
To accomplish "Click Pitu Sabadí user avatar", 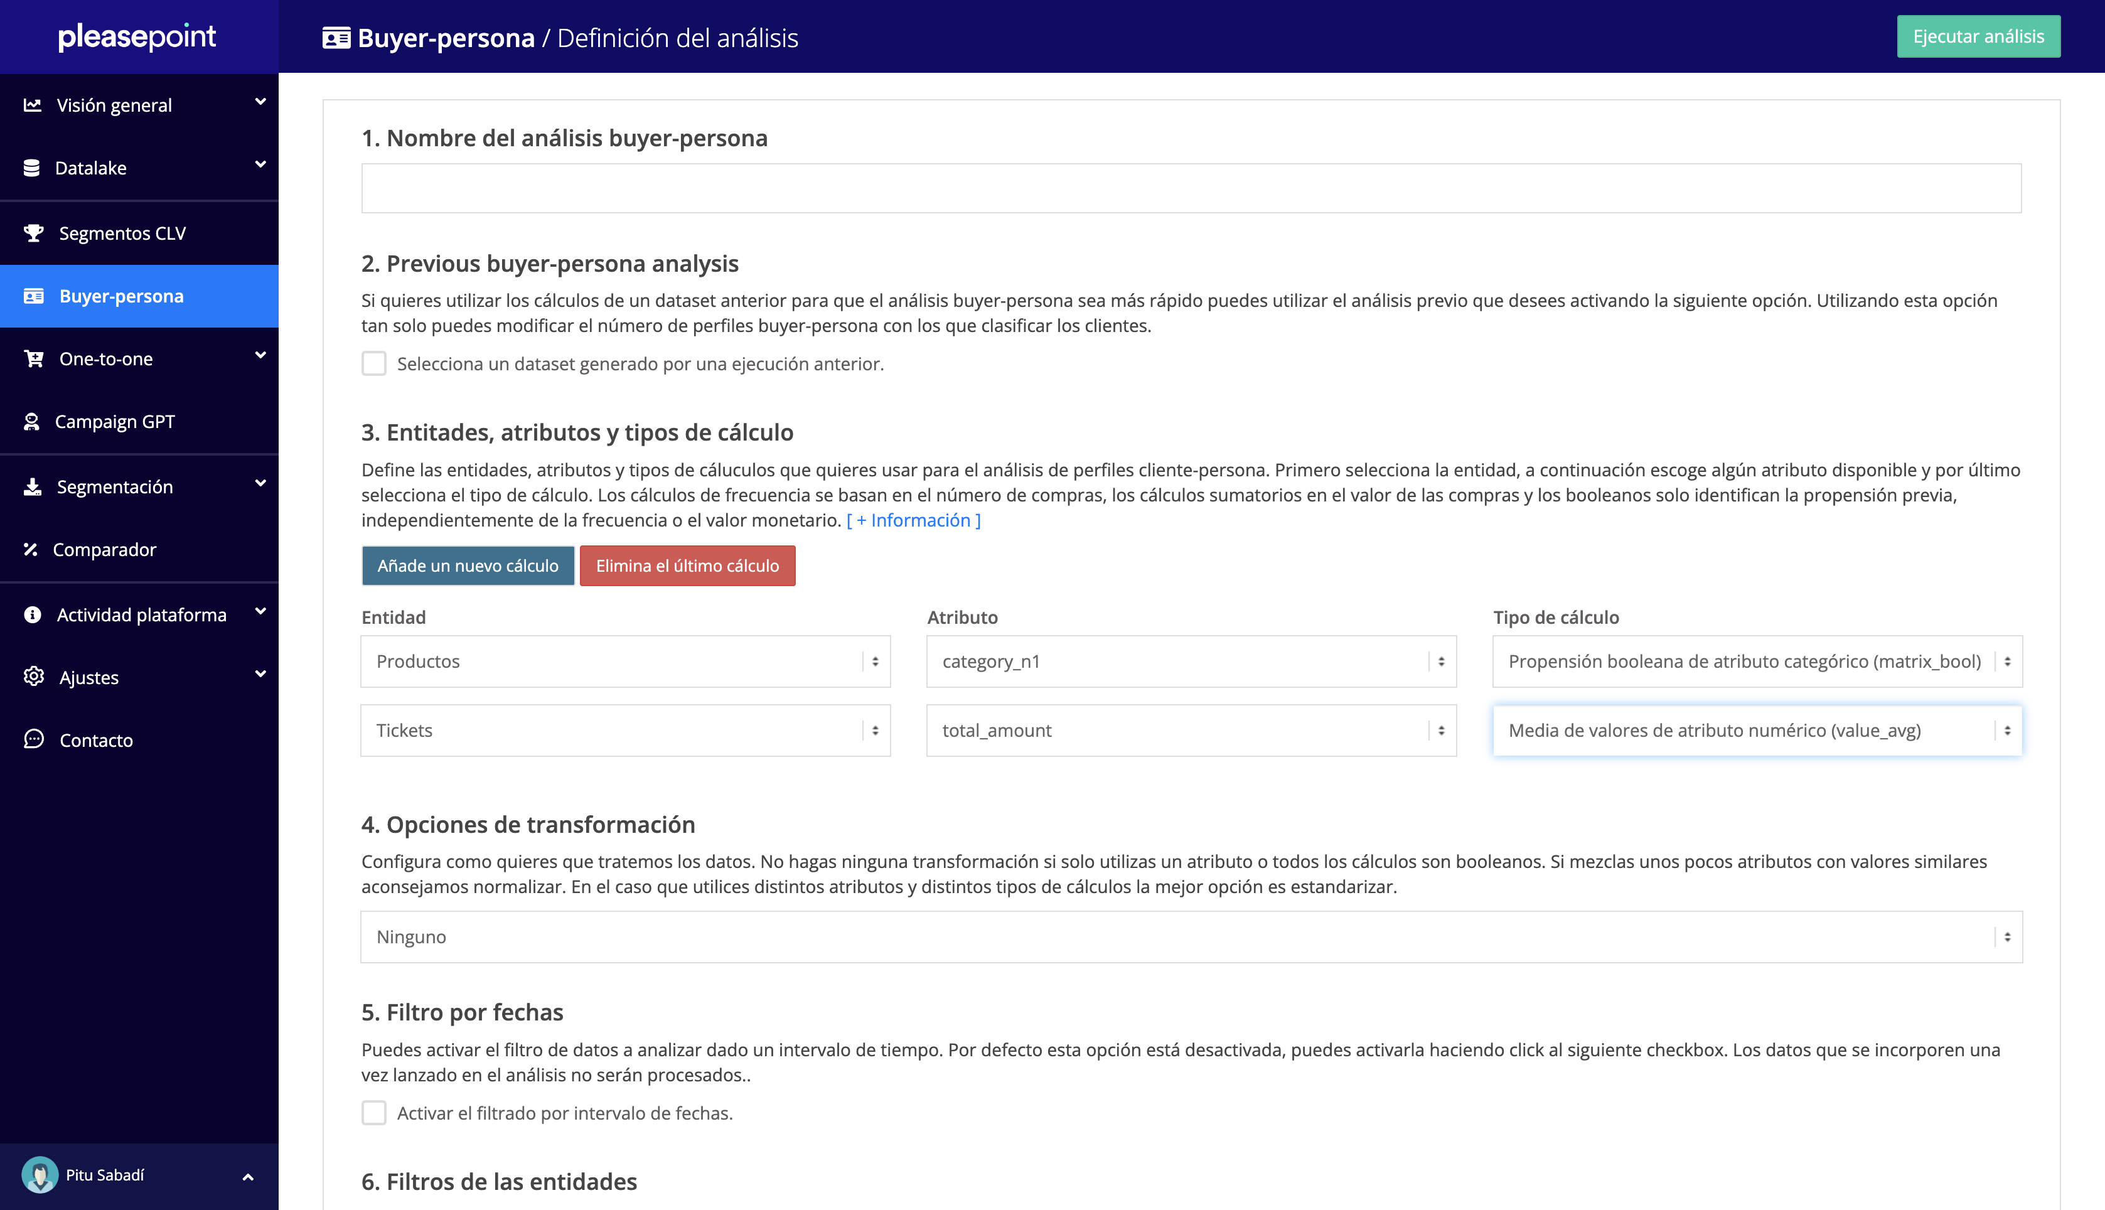I will pyautogui.click(x=39, y=1174).
